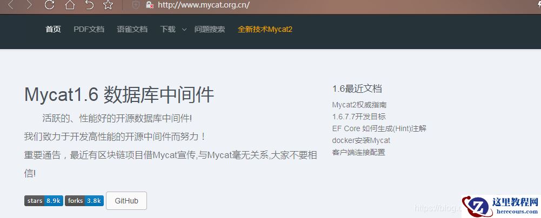
Task: Open the Mycat2权威指南 document link
Action: (x=359, y=105)
